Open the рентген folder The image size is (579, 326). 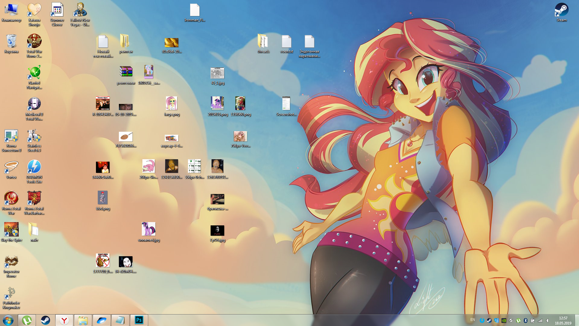click(x=126, y=44)
